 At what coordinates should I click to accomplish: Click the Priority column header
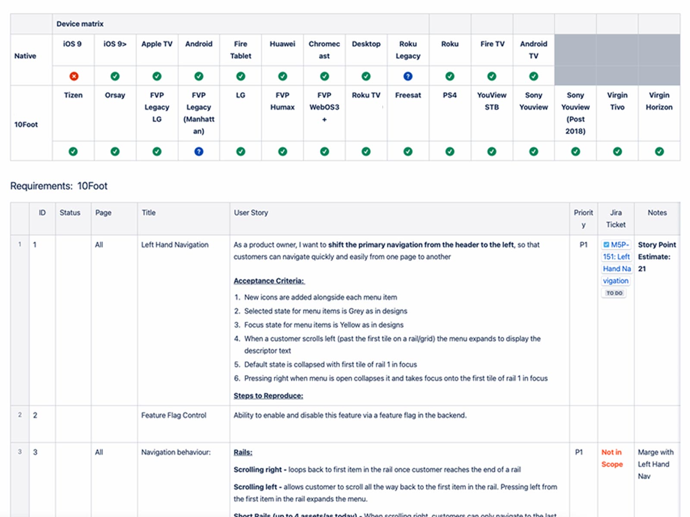(x=583, y=218)
